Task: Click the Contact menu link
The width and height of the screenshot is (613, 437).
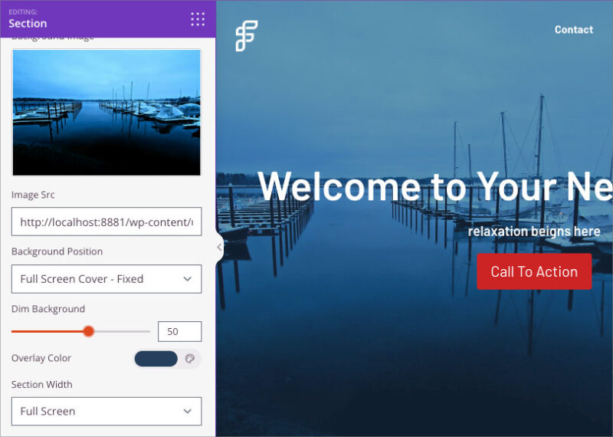Action: pos(573,30)
